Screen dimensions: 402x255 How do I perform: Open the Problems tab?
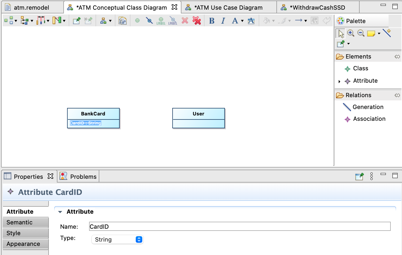click(x=83, y=177)
